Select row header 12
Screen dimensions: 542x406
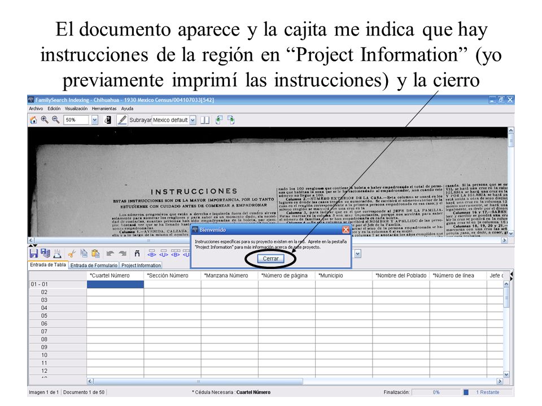click(x=58, y=371)
